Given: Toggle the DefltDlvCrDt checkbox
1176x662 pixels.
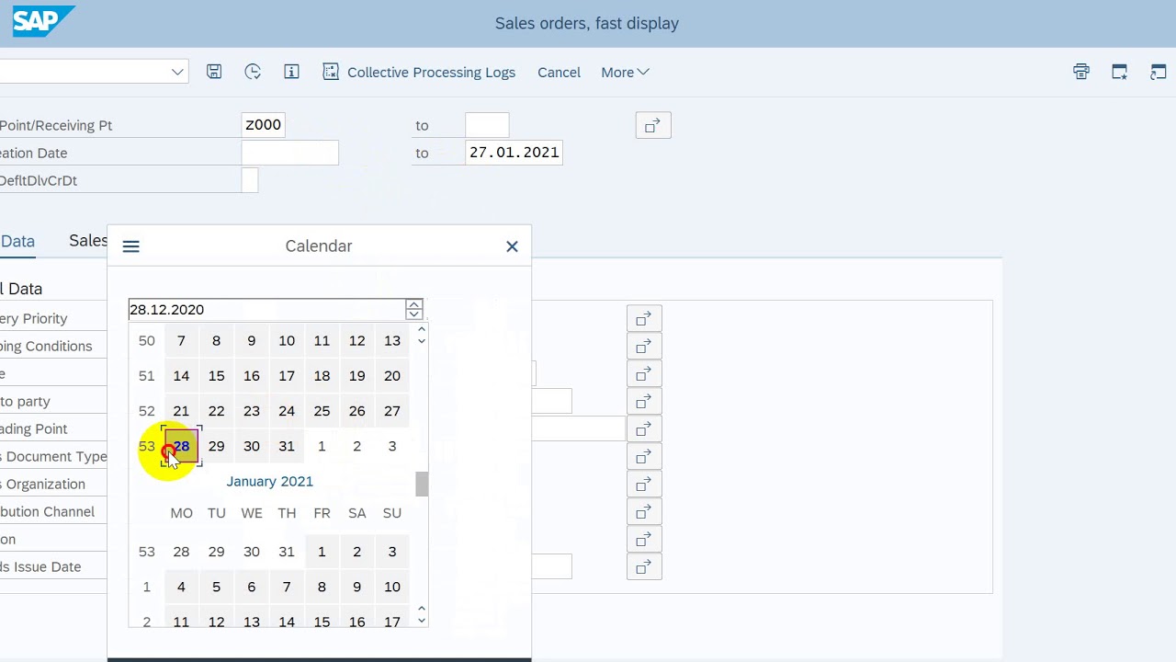Looking at the screenshot, I should pos(250,180).
